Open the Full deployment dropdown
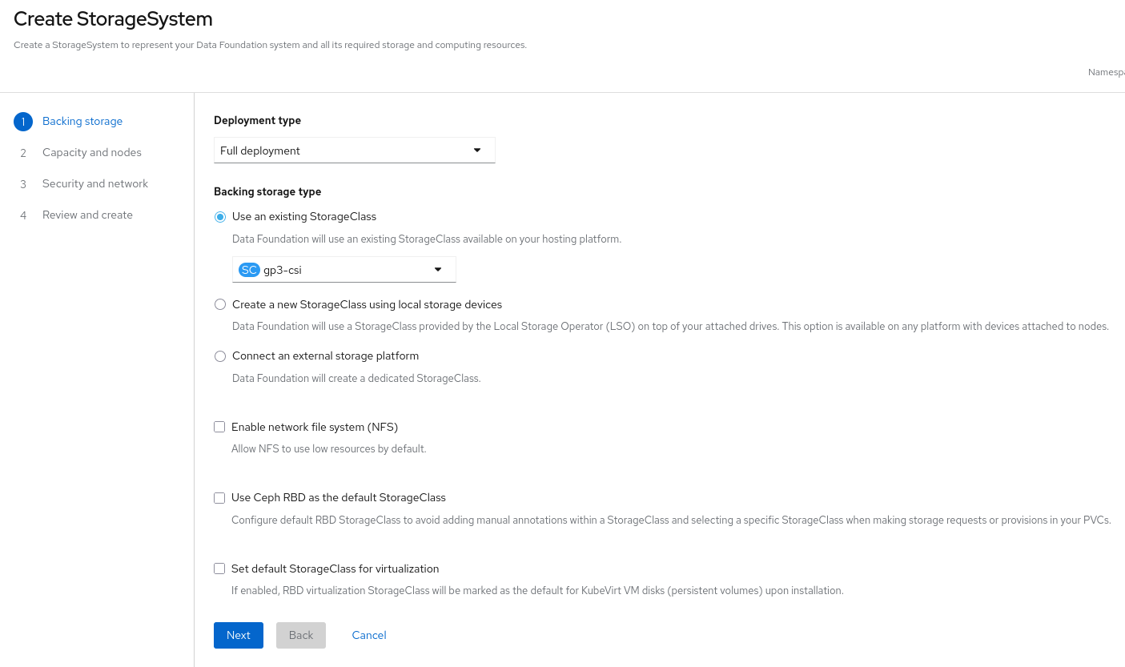The image size is (1125, 667). click(x=354, y=151)
